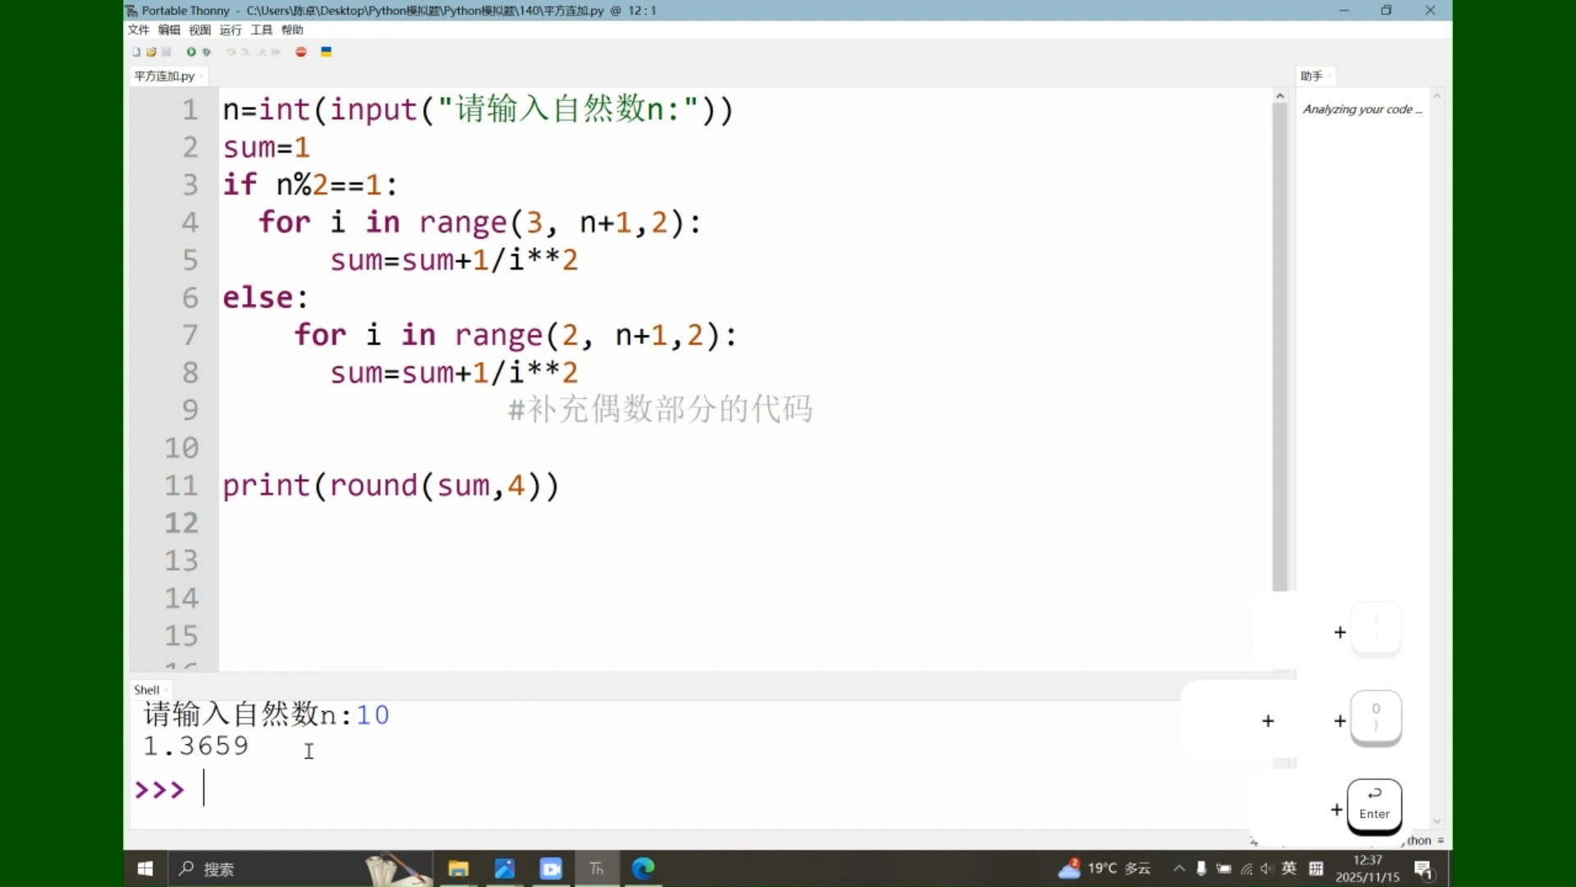Open the 工具 menu
The image size is (1576, 887).
point(261,30)
